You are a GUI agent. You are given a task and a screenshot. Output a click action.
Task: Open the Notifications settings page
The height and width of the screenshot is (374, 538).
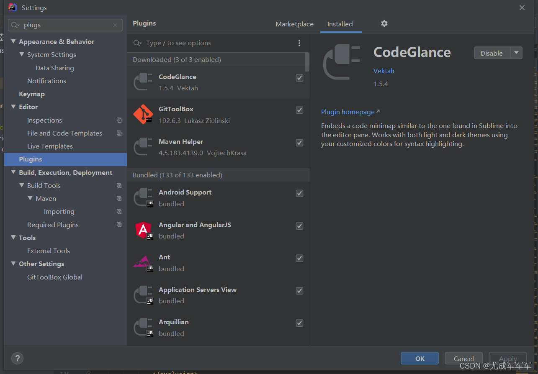46,81
